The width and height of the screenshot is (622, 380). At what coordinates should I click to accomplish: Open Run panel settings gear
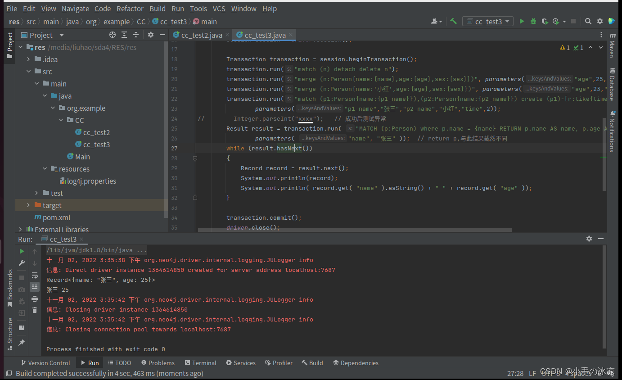(589, 239)
